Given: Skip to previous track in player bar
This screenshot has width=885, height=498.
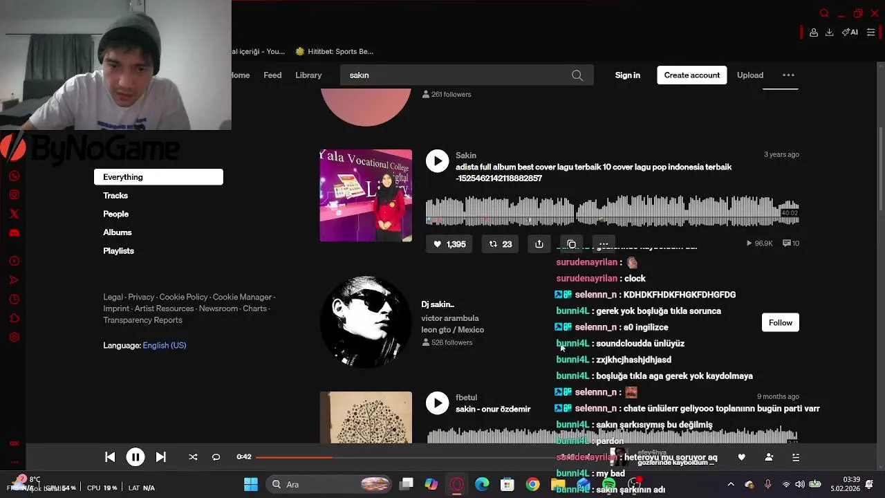Looking at the screenshot, I should [x=110, y=457].
